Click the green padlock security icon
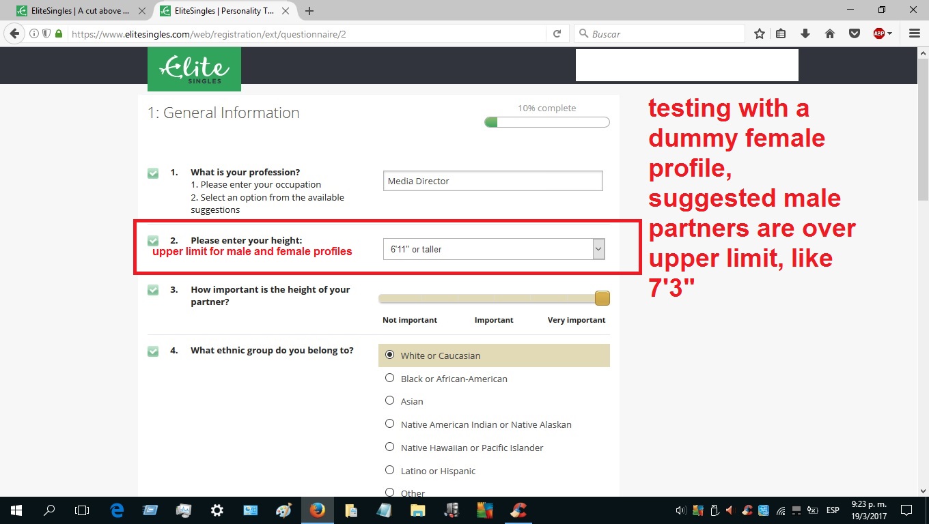929x524 pixels. coord(59,33)
